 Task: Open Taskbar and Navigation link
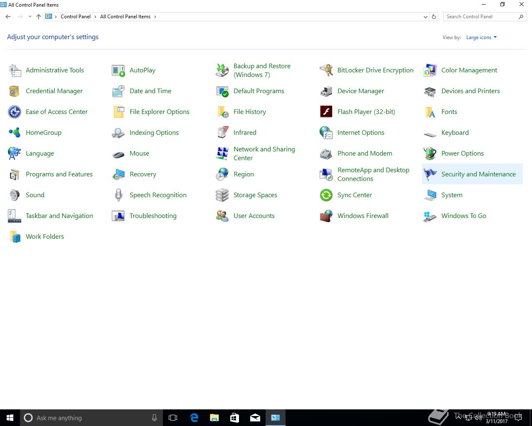pos(59,216)
